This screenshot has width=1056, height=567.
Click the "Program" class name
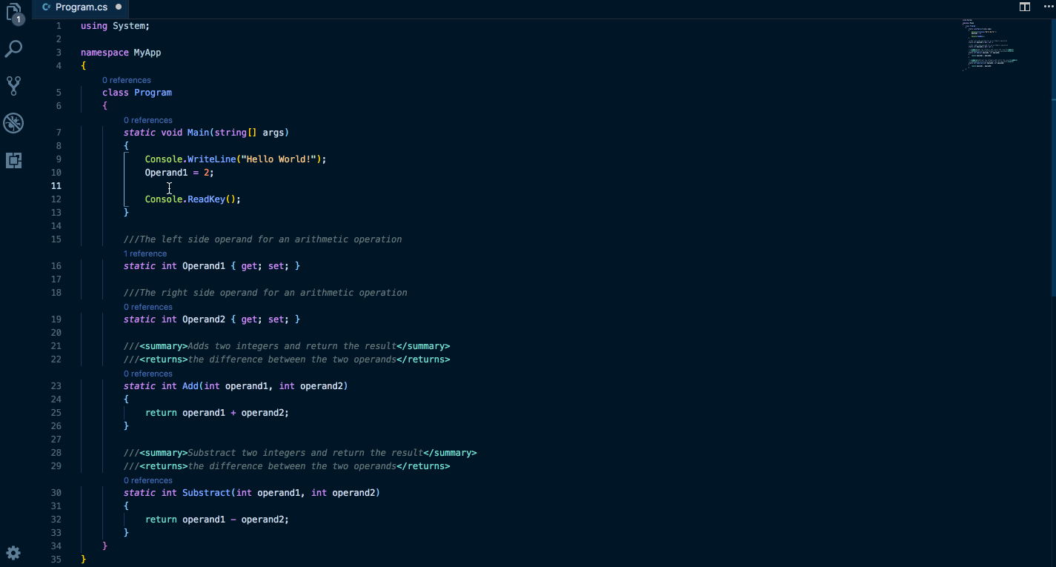(153, 93)
